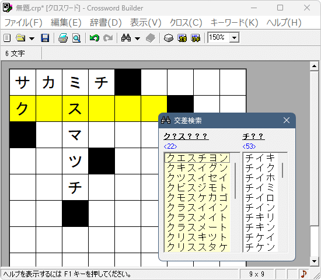
Task: Select チイク in the right list
Action: 260,168
